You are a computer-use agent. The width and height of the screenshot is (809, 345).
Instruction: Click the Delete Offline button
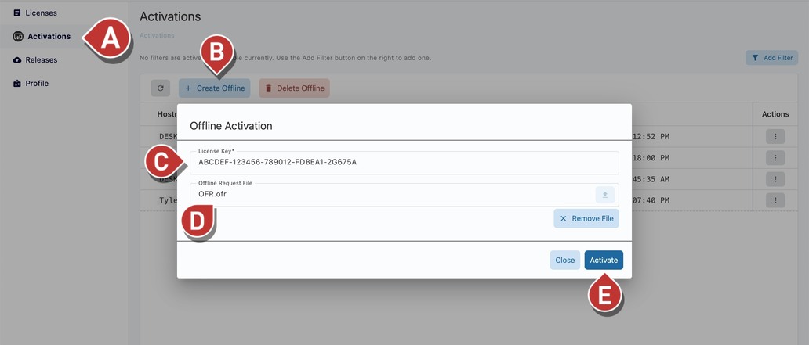(x=295, y=88)
